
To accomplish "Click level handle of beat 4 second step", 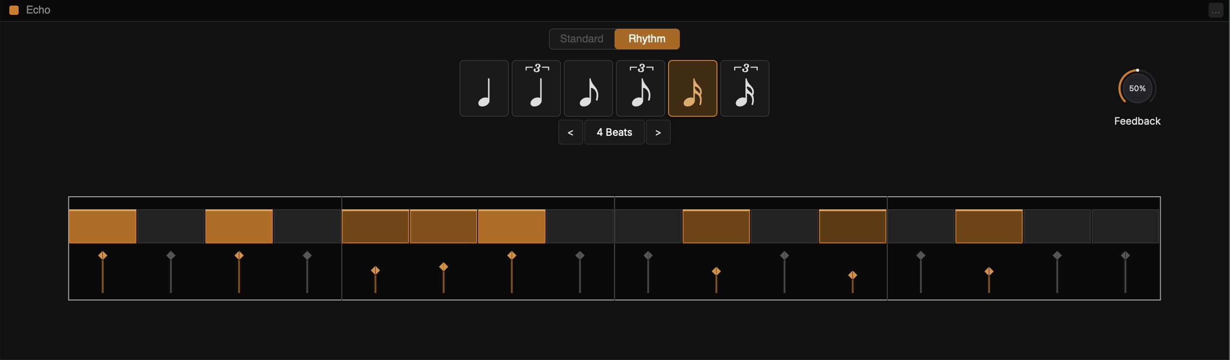I will pos(989,272).
